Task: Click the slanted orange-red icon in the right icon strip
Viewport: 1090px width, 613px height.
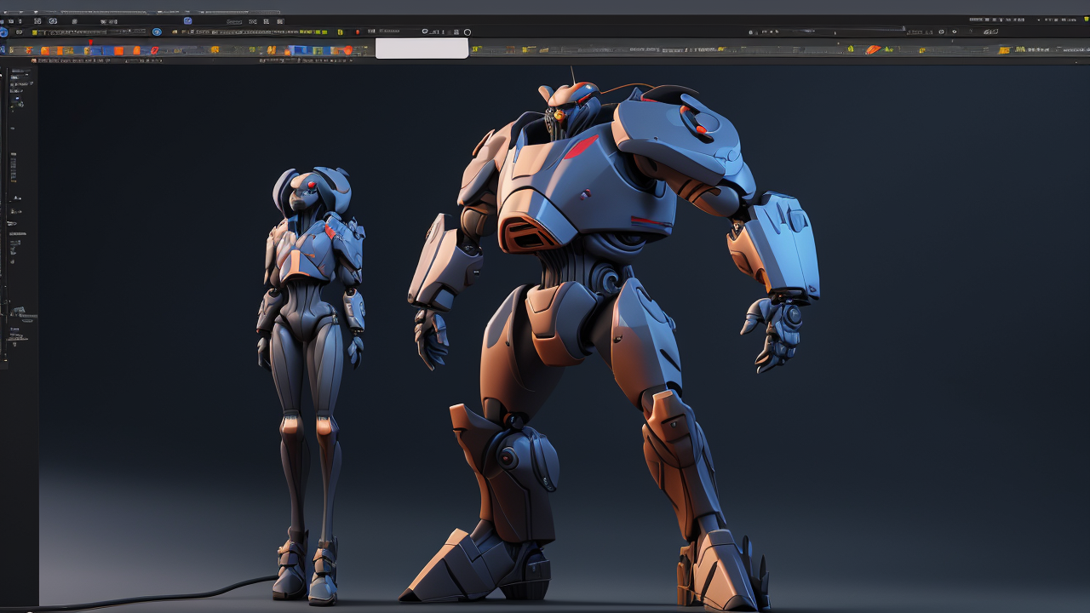Action: tap(873, 50)
